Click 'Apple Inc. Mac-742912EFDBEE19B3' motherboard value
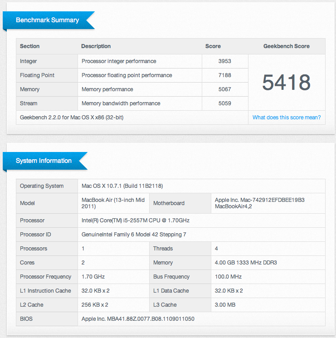This screenshot has height=338, width=336. (259, 200)
